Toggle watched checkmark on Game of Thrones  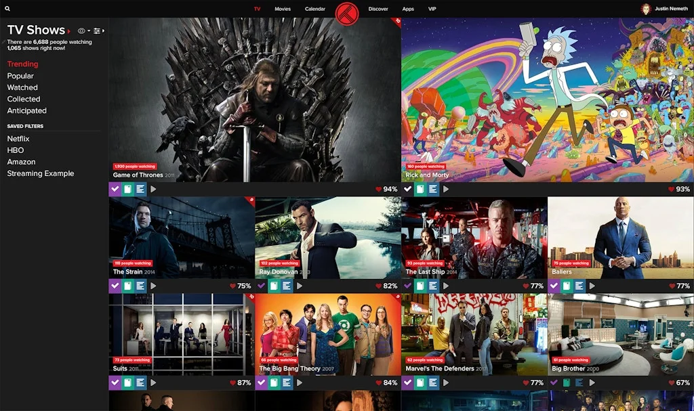point(115,189)
